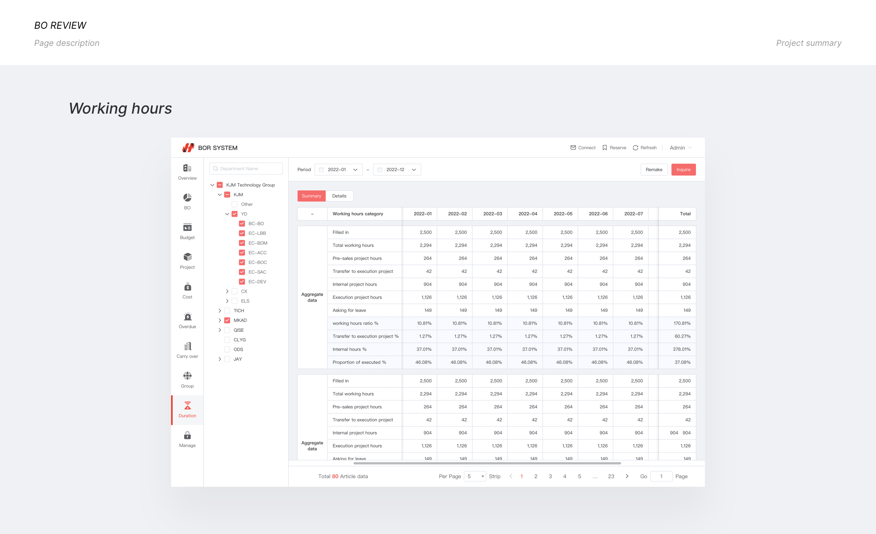Open the Carry over section
876x534 pixels.
pos(188,350)
